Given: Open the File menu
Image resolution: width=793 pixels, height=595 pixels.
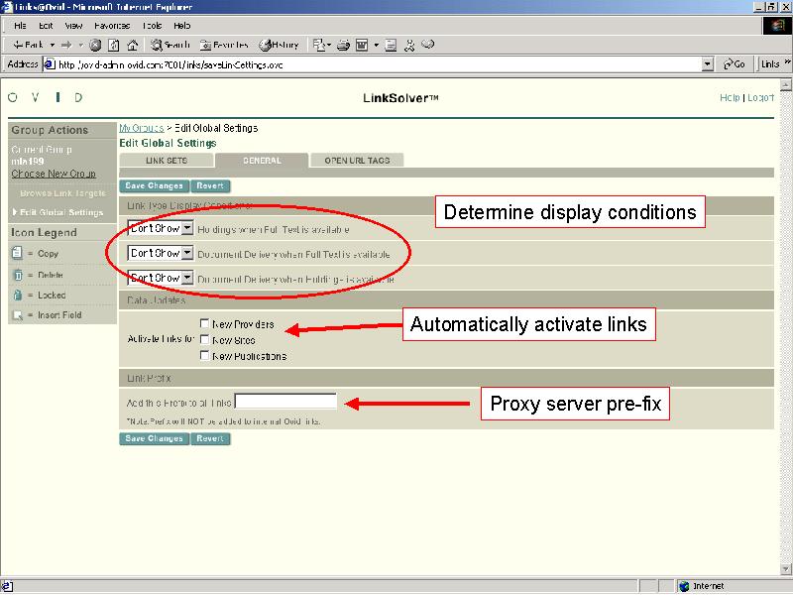Looking at the screenshot, I should pyautogui.click(x=20, y=26).
